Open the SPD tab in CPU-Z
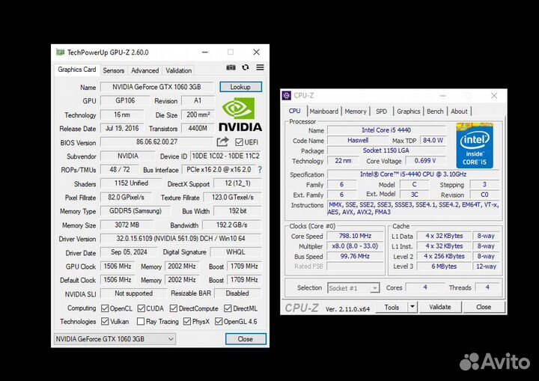The height and width of the screenshot is (381, 539). (381, 112)
